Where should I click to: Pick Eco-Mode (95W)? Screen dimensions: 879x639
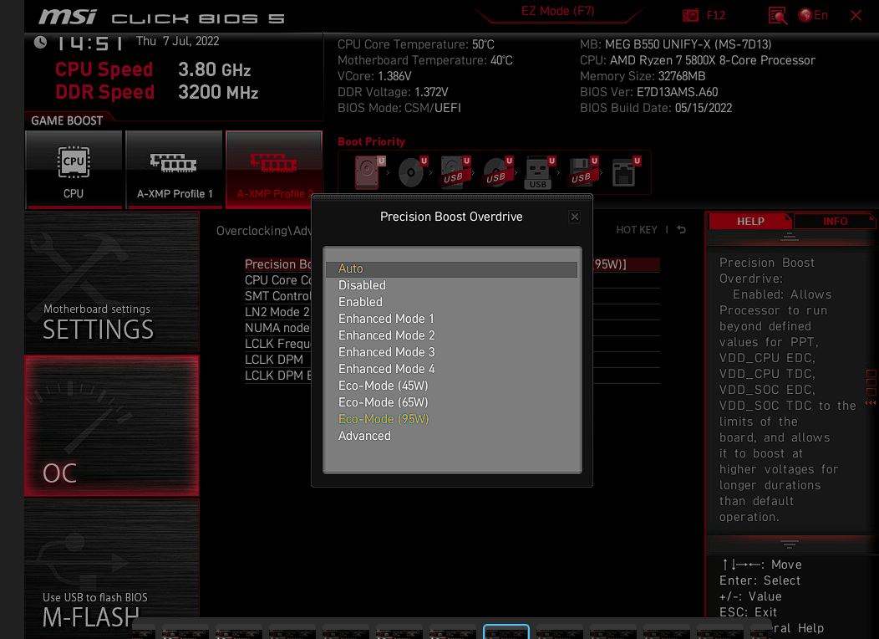[451, 419]
